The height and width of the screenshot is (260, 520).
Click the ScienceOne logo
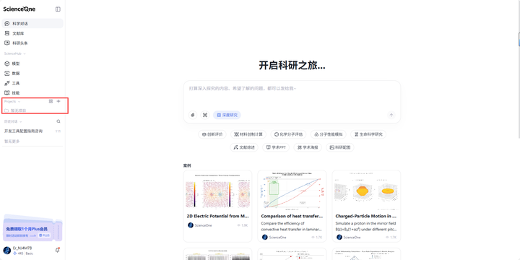[x=19, y=9]
